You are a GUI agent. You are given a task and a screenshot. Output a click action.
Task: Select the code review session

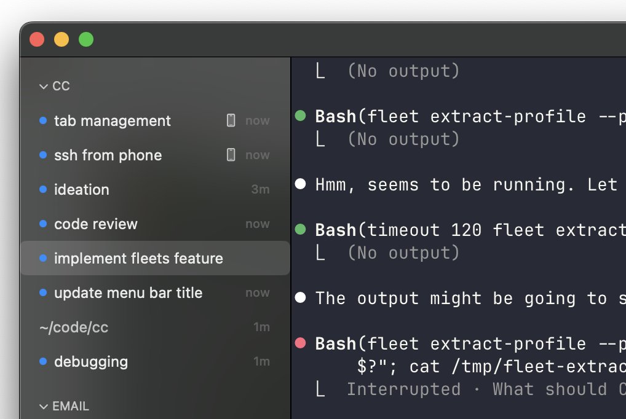coord(155,224)
